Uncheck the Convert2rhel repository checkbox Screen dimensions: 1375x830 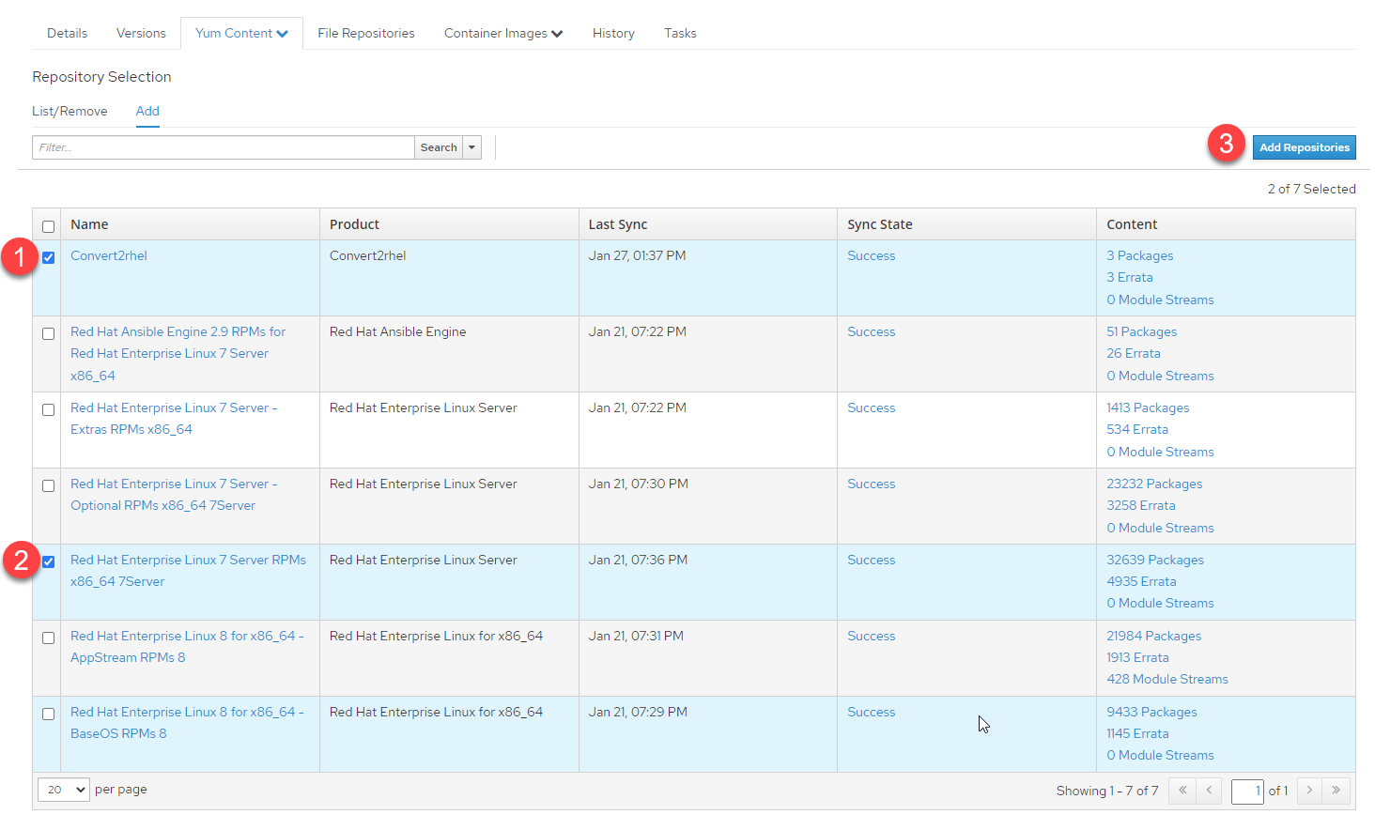coord(48,257)
